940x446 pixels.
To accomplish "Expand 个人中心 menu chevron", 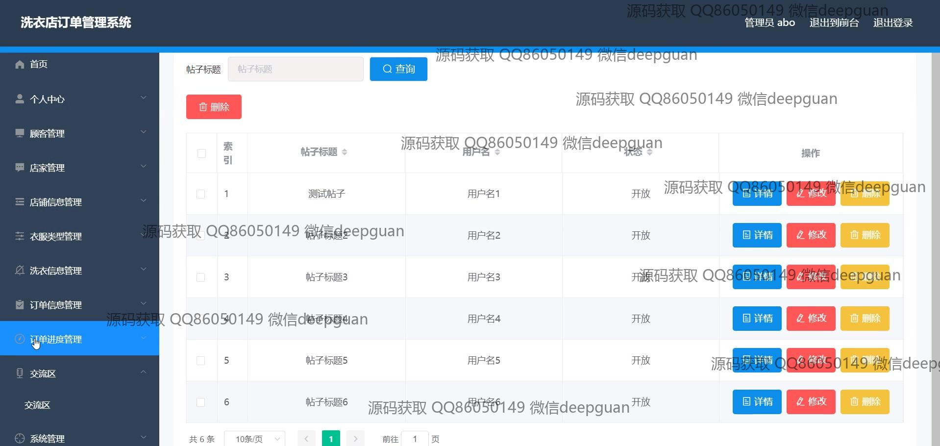I will [x=144, y=98].
